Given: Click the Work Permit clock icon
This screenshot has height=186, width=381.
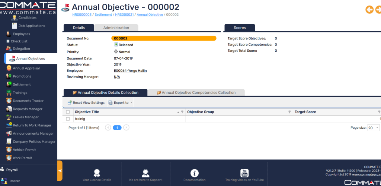Looking at the screenshot, I should tap(9, 158).
